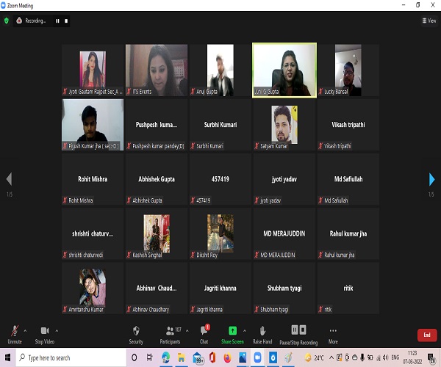
Task: Click Rohit Mishra name tile
Action: (93, 179)
